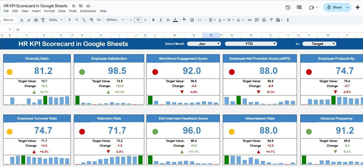Toggle bold formatting

tap(153, 20)
